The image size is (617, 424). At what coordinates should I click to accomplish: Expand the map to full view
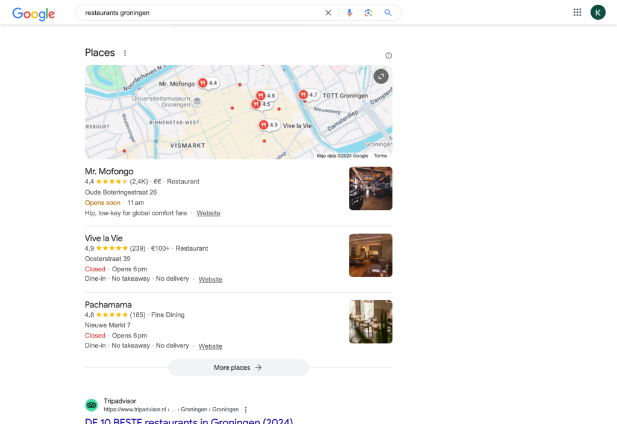(381, 76)
